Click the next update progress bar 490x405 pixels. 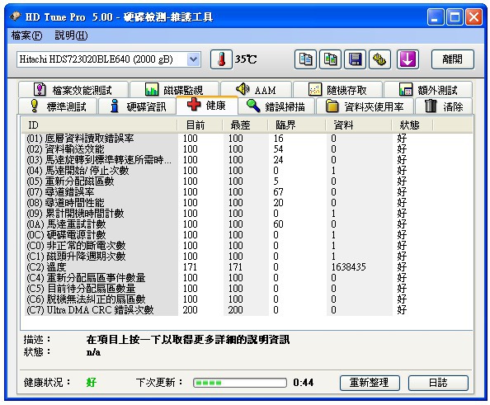point(240,383)
